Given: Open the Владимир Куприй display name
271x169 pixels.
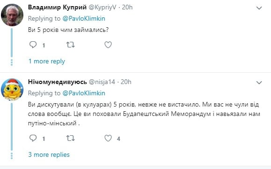Looking at the screenshot, I should [x=57, y=8].
